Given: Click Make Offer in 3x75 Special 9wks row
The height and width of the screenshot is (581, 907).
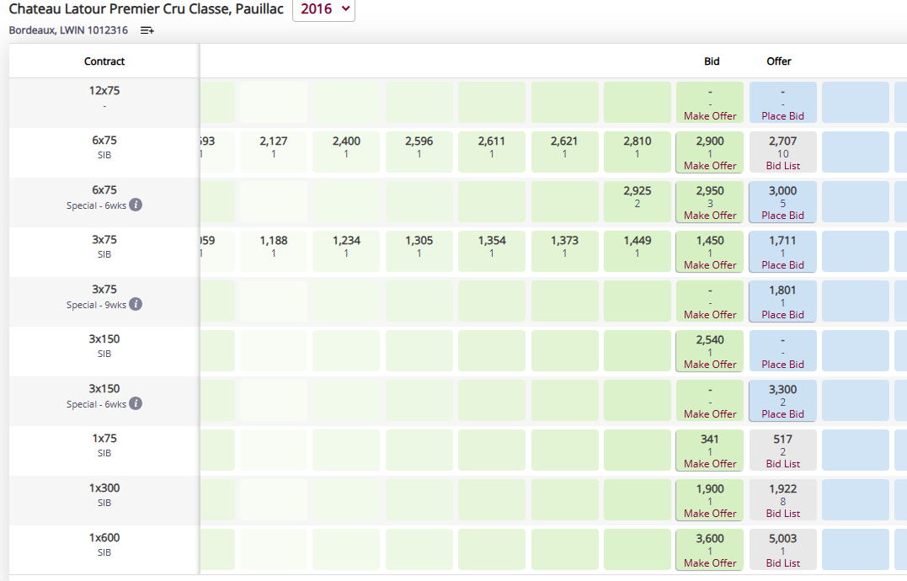Looking at the screenshot, I should pos(710,315).
